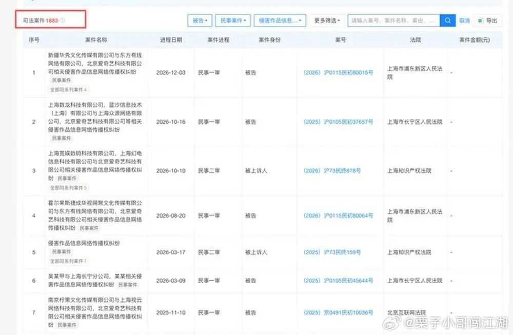Click the date 2026-12-03
The height and width of the screenshot is (335, 513).
point(171,73)
